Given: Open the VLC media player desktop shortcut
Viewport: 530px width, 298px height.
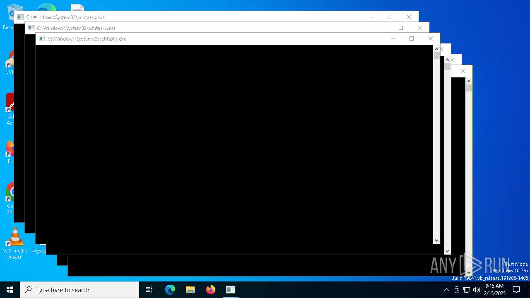Looking at the screenshot, I should [x=14, y=244].
